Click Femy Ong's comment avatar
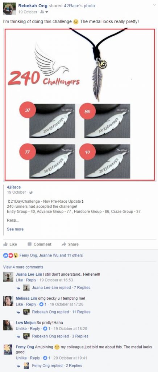The image size is (158, 372). [8, 349]
